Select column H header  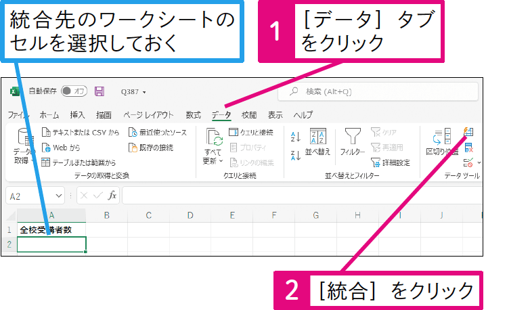(x=357, y=215)
